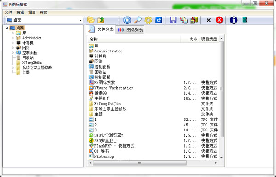
Task: Click the horizontal scroll left arrow
Action: coord(90,163)
